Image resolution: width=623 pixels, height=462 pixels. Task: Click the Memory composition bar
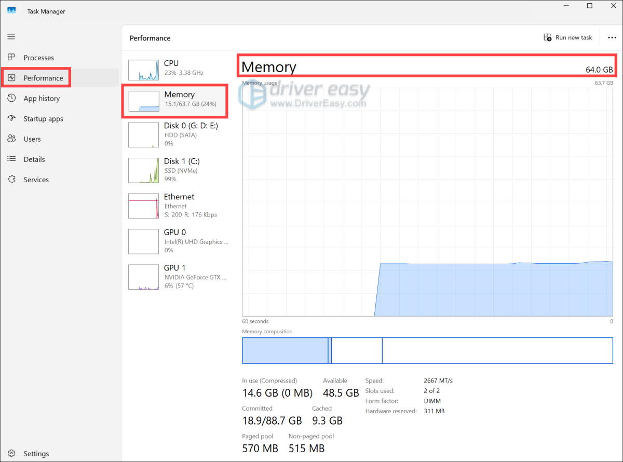click(x=427, y=350)
